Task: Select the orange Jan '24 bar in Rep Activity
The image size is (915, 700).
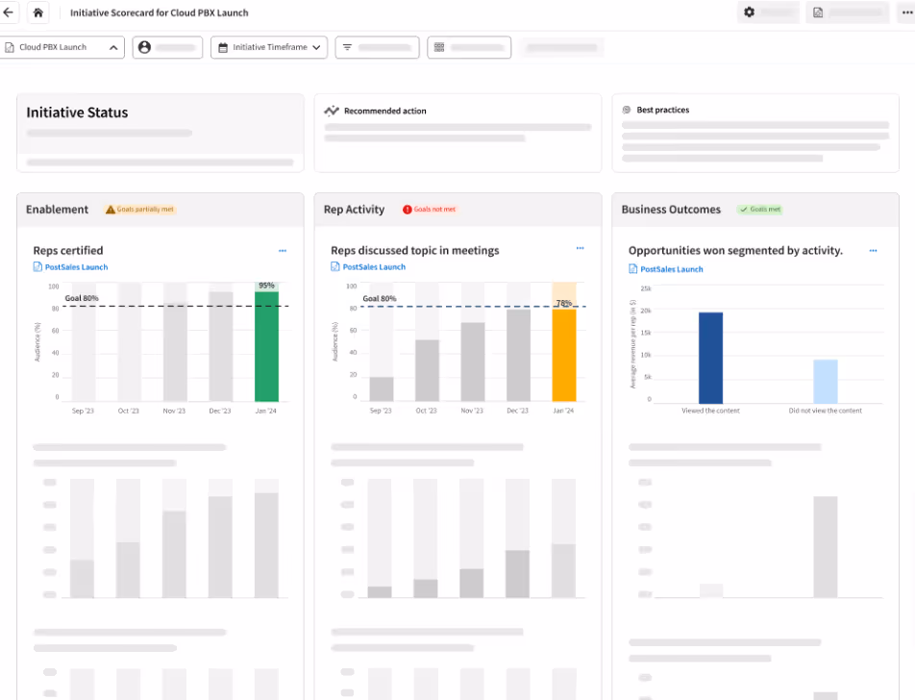Action: pyautogui.click(x=564, y=355)
